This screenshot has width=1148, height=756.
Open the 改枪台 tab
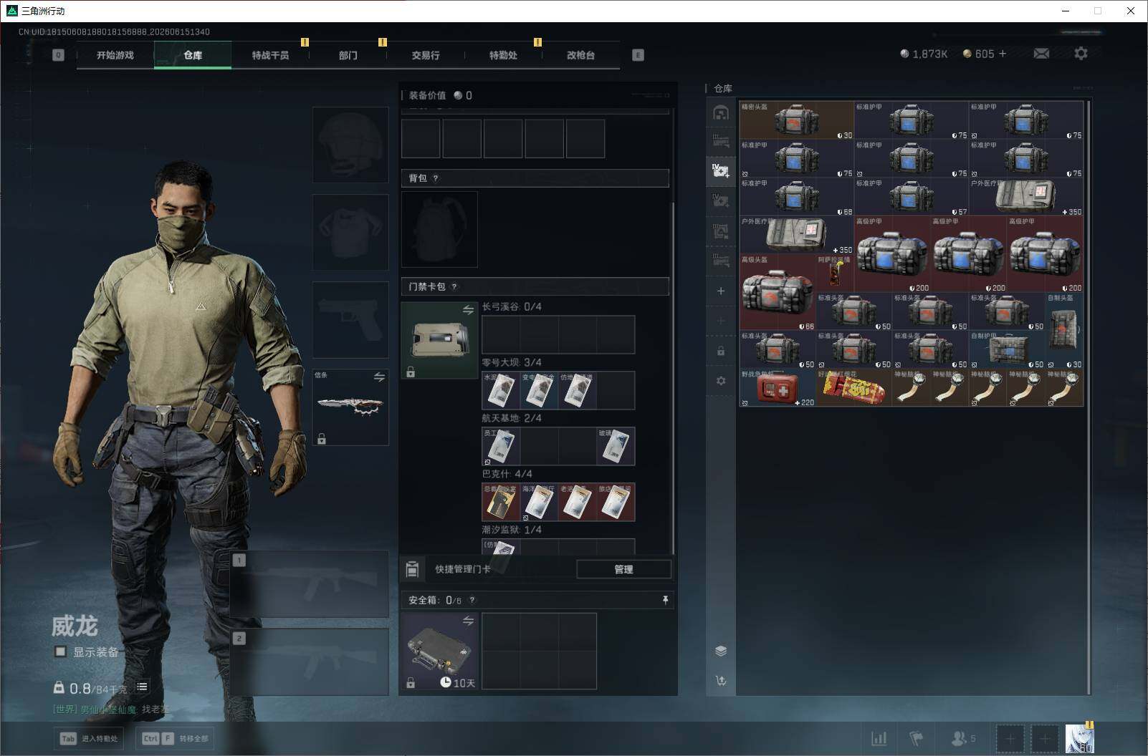pos(580,55)
